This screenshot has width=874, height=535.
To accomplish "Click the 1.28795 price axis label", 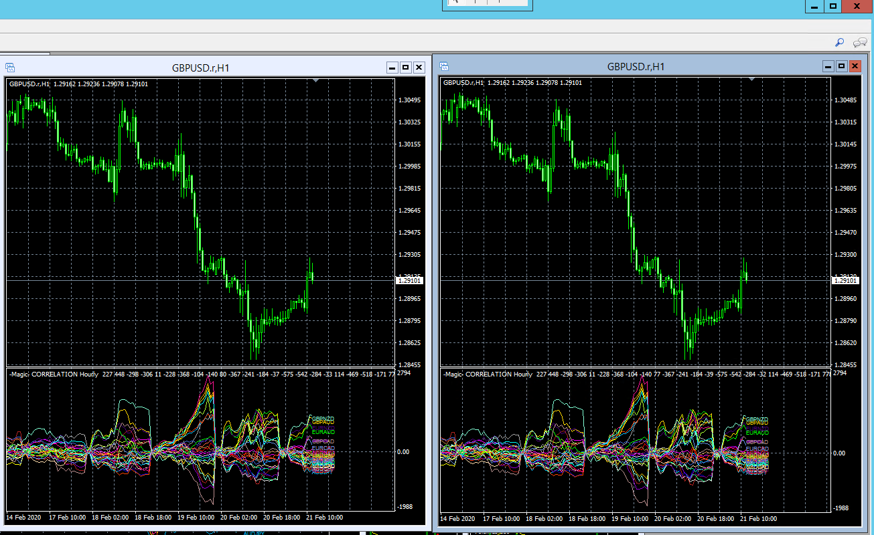I will [x=409, y=321].
